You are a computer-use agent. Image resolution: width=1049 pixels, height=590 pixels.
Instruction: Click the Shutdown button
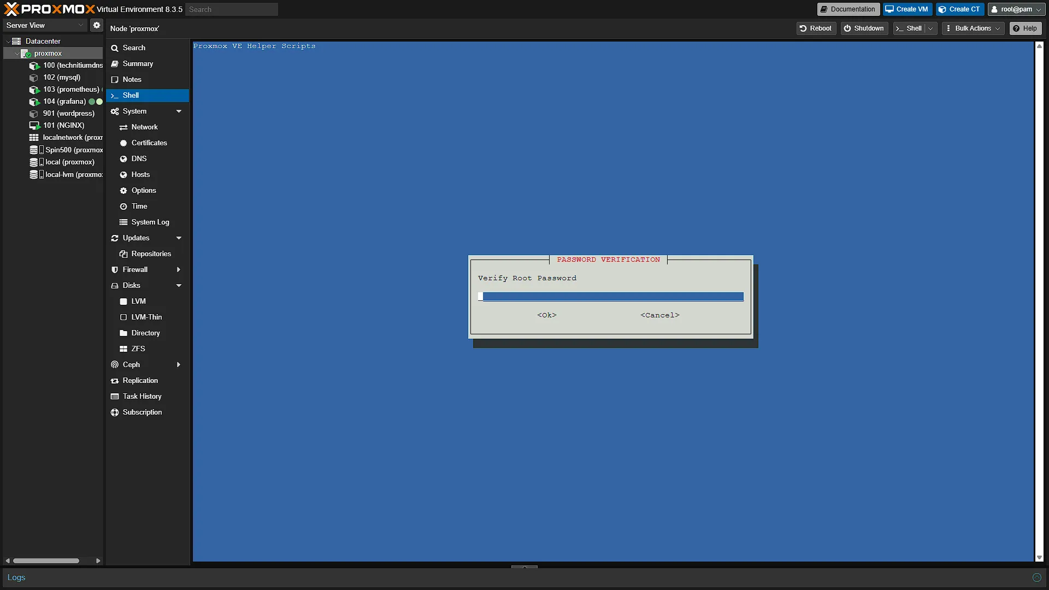[864, 28]
